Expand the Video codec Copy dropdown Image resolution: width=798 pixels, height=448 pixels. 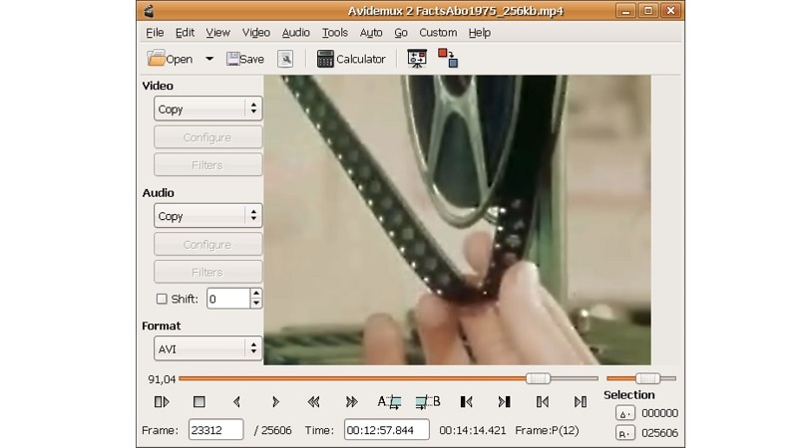pos(208,109)
